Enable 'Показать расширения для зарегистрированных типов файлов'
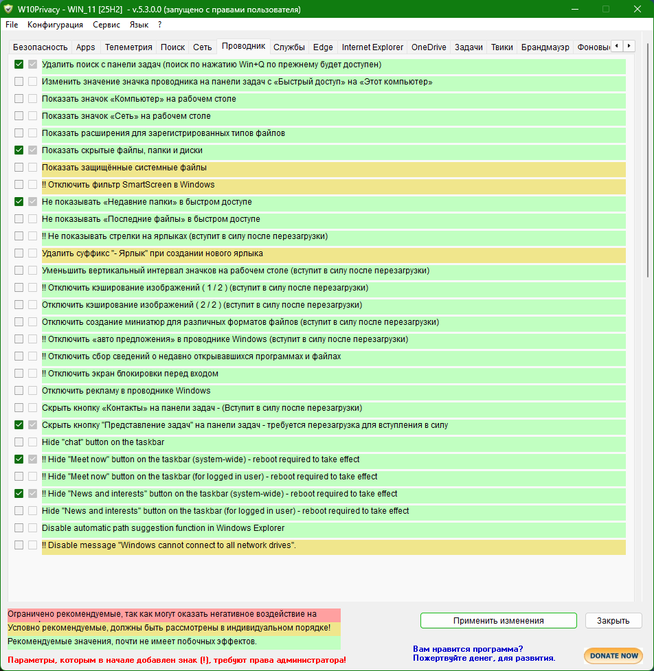654x671 pixels. click(19, 133)
